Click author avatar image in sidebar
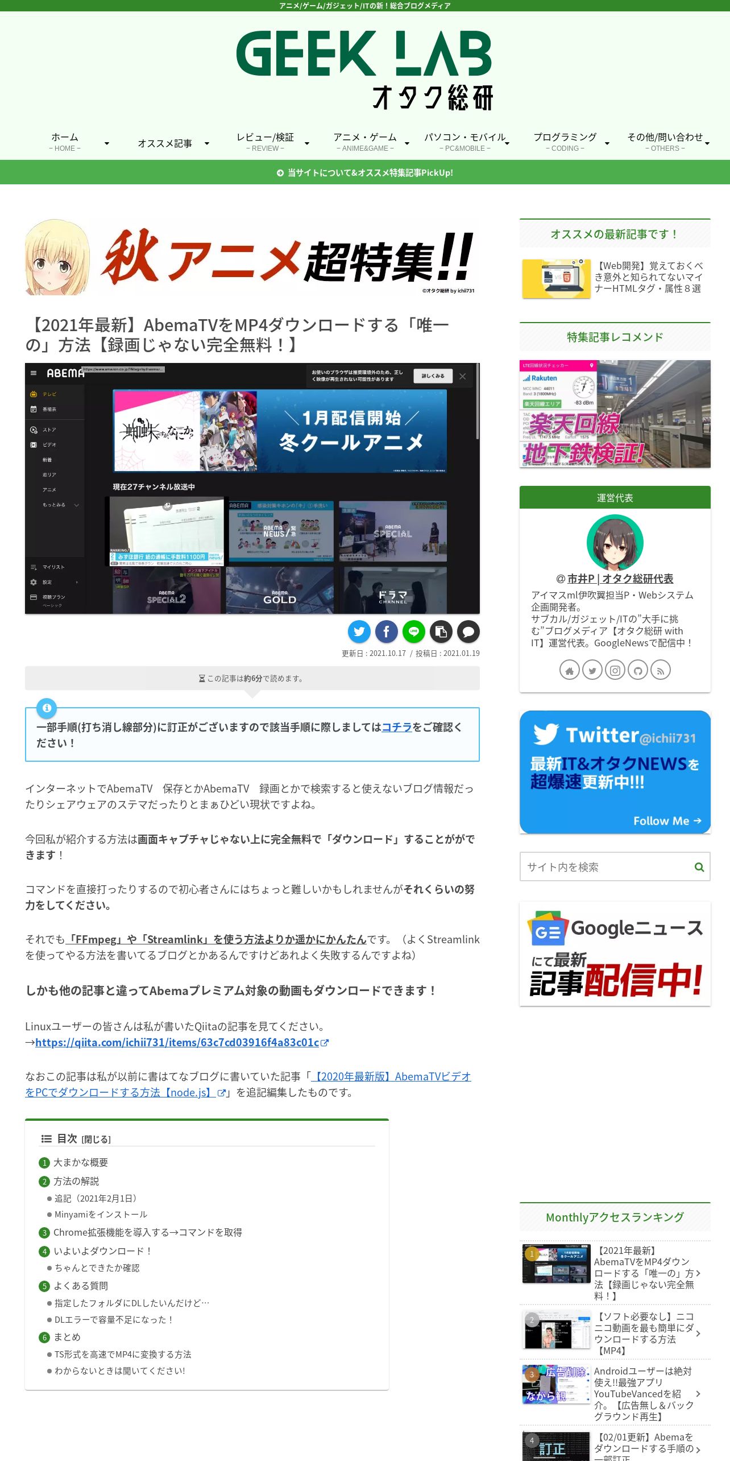Viewport: 730px width, 1461px height. (x=615, y=543)
